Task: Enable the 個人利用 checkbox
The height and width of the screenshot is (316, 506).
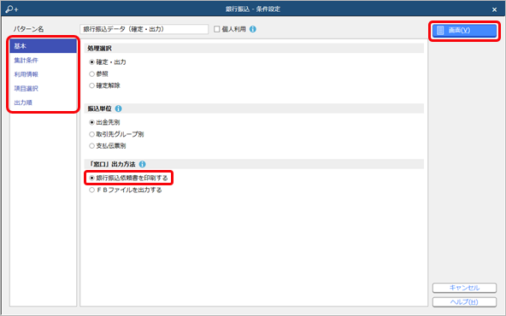Action: pyautogui.click(x=217, y=29)
